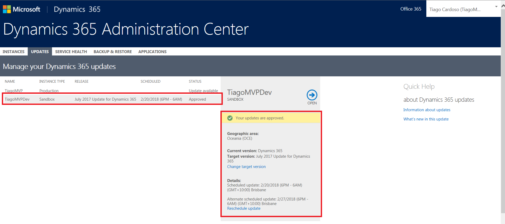Image resolution: width=505 pixels, height=224 pixels.
Task: Select the TiagoMVPDev sandbox row
Action: tap(106, 99)
